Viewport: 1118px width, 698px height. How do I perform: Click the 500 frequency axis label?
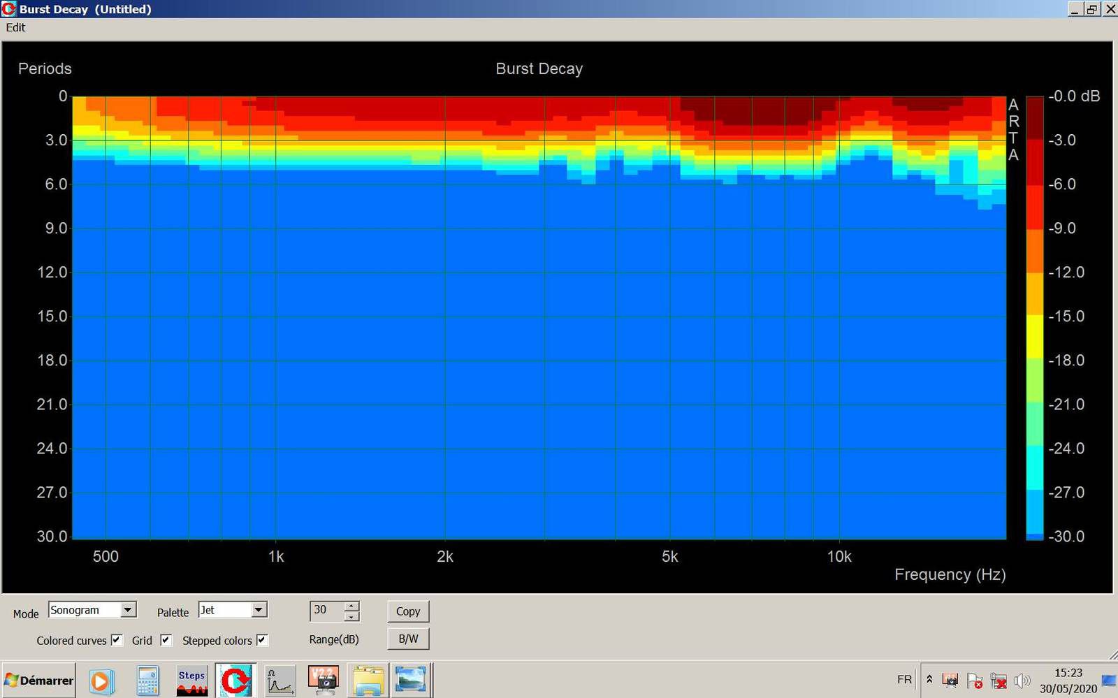pyautogui.click(x=106, y=557)
